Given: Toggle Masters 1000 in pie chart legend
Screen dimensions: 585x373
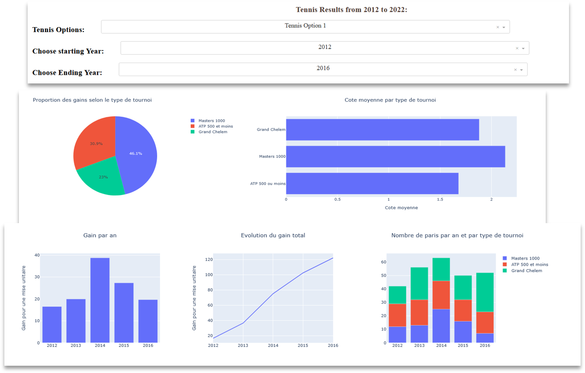Looking at the screenshot, I should click(x=208, y=121).
